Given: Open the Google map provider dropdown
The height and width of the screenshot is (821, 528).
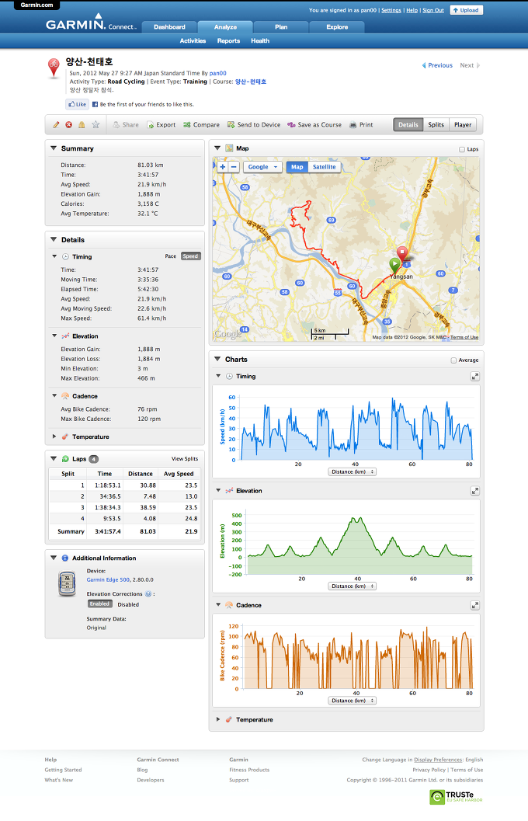Looking at the screenshot, I should click(x=262, y=167).
